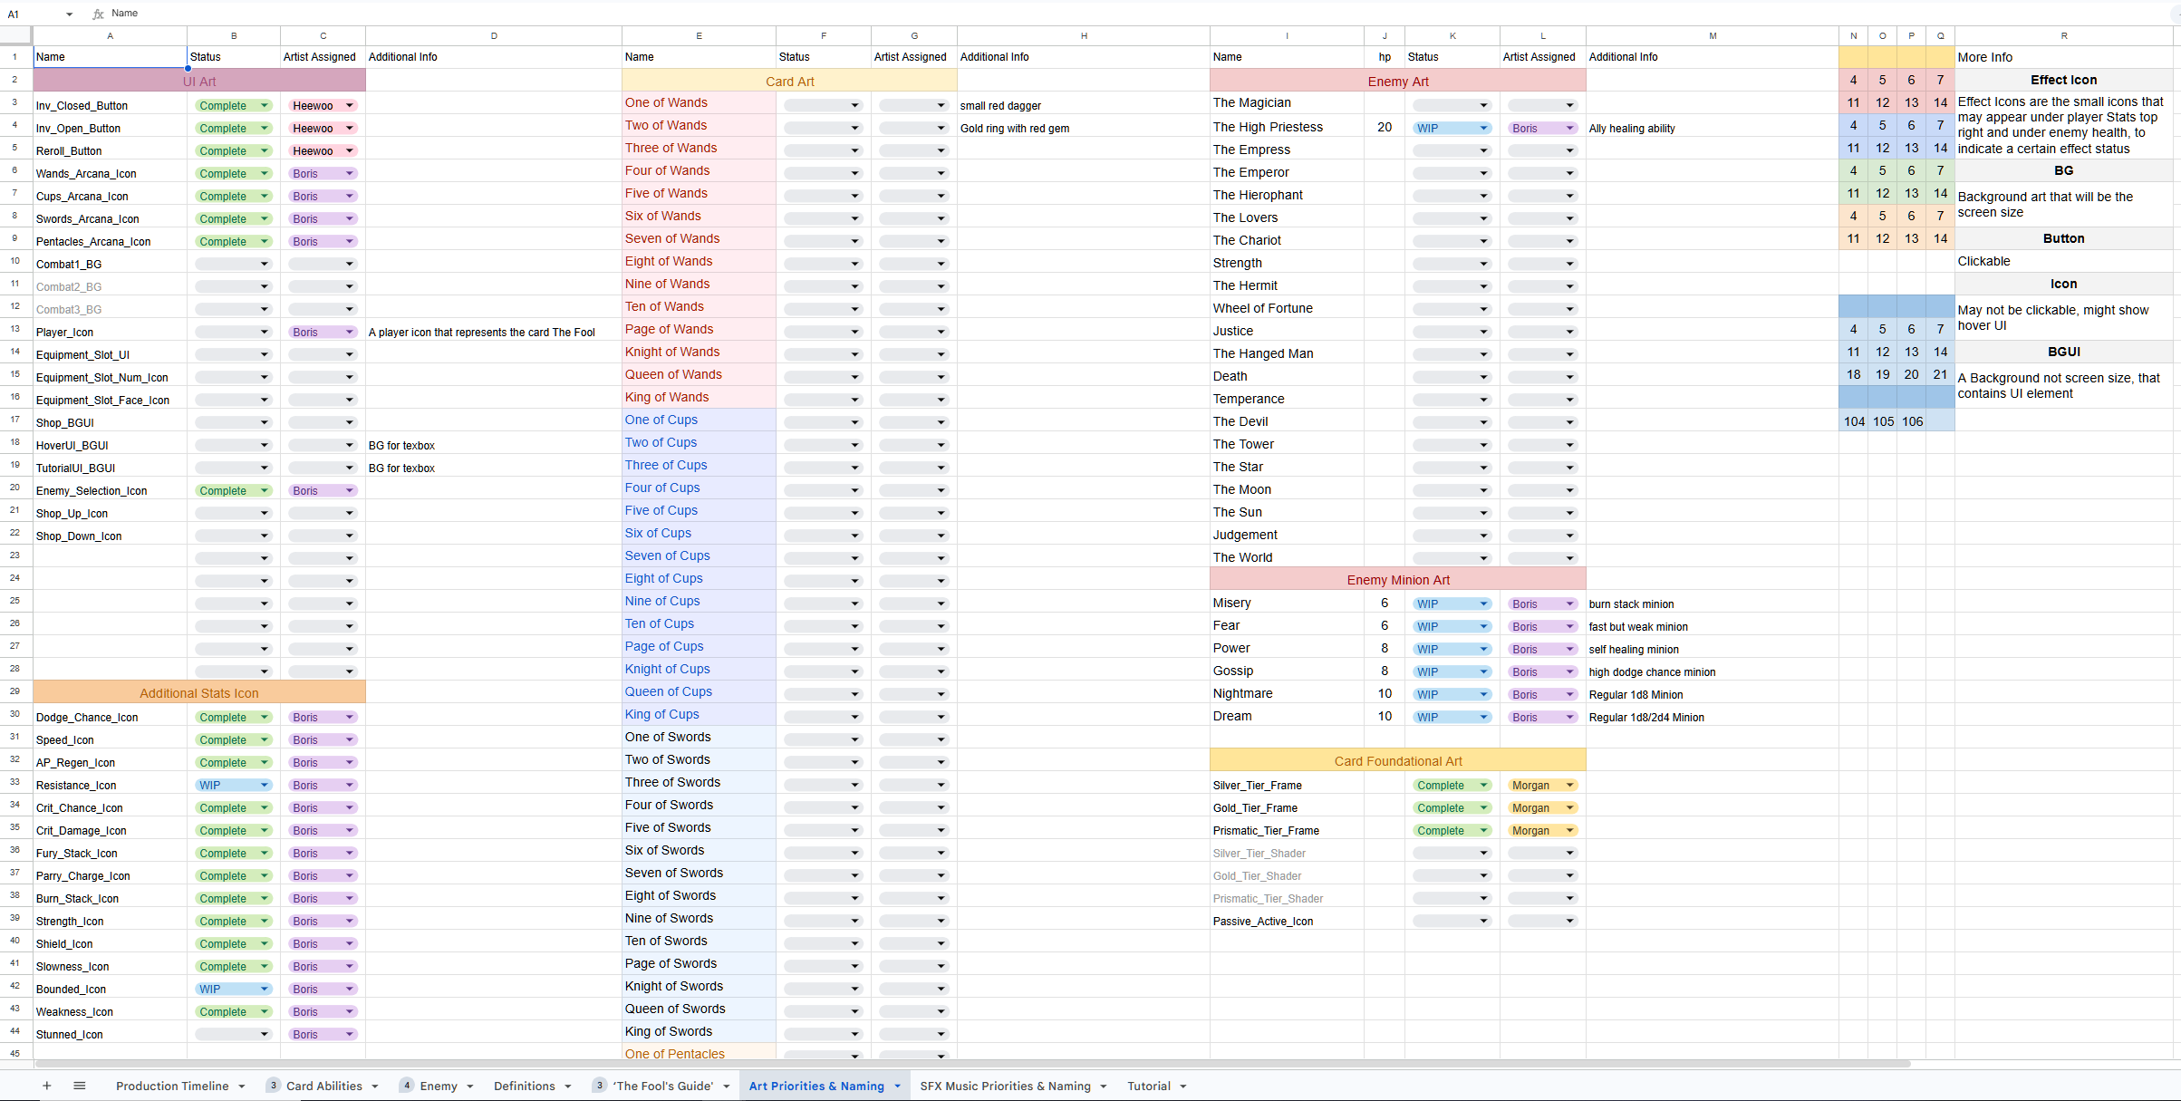Click the Card Art section header cell

789,81
